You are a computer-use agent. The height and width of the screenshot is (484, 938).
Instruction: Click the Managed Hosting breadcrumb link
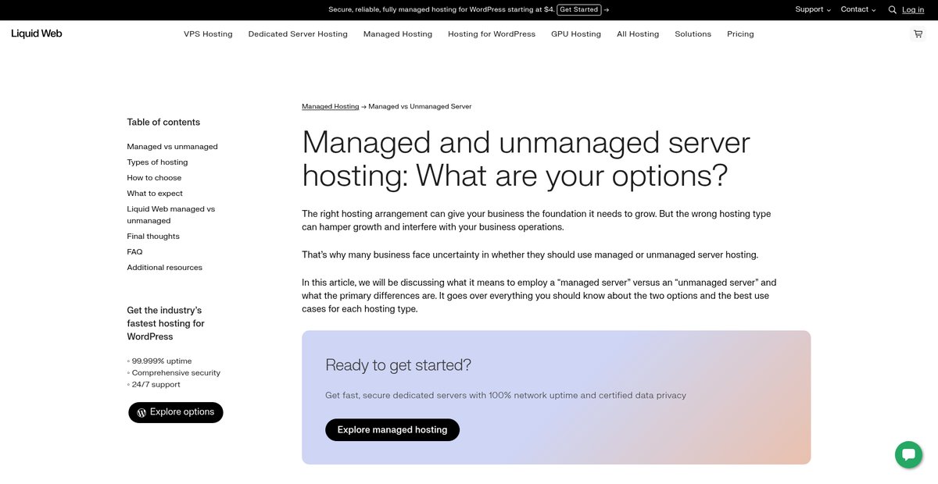pos(331,106)
